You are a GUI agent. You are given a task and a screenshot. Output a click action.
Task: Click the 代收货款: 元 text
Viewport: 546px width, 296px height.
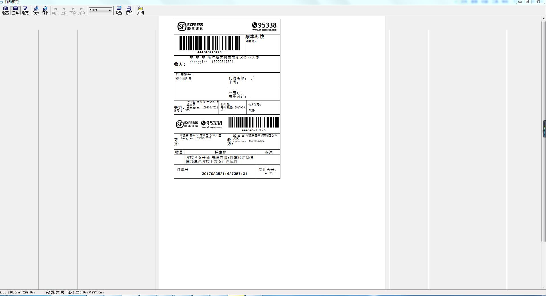point(241,78)
